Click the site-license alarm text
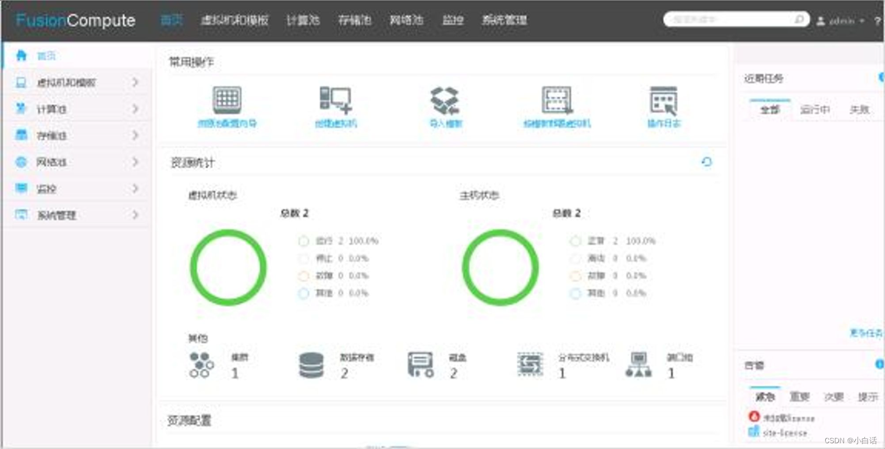Image resolution: width=885 pixels, height=449 pixels. (x=785, y=433)
